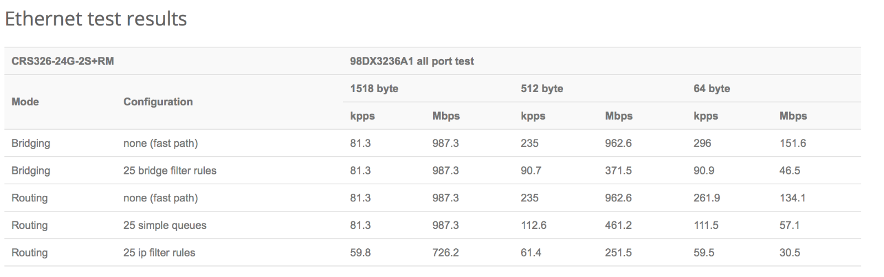Select the 64 byte column header
Viewport: 884px width, 277px height.
712,88
